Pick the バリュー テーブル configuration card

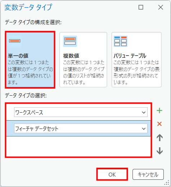click(136, 60)
